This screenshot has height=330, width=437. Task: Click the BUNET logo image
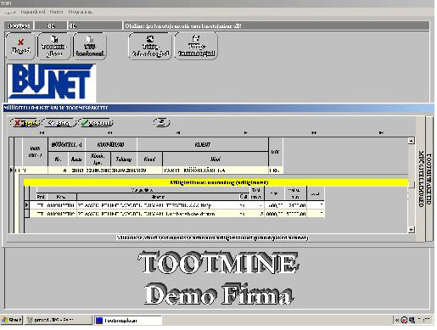(51, 82)
